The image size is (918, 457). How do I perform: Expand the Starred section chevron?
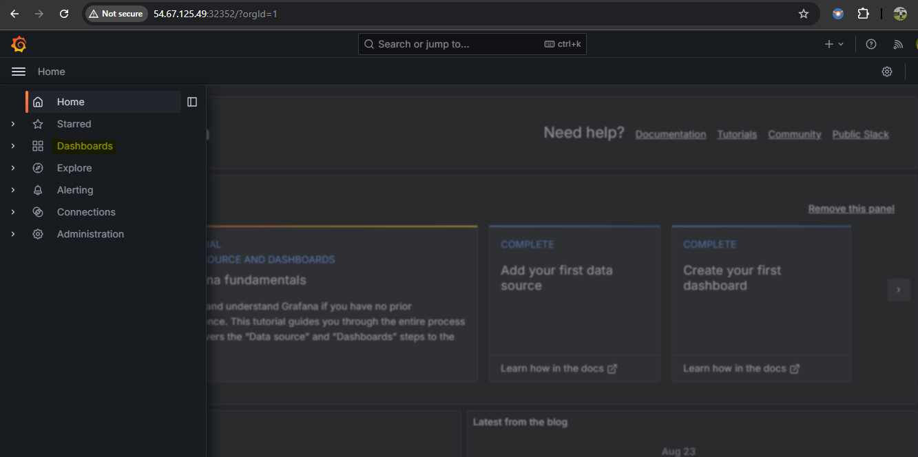[13, 124]
